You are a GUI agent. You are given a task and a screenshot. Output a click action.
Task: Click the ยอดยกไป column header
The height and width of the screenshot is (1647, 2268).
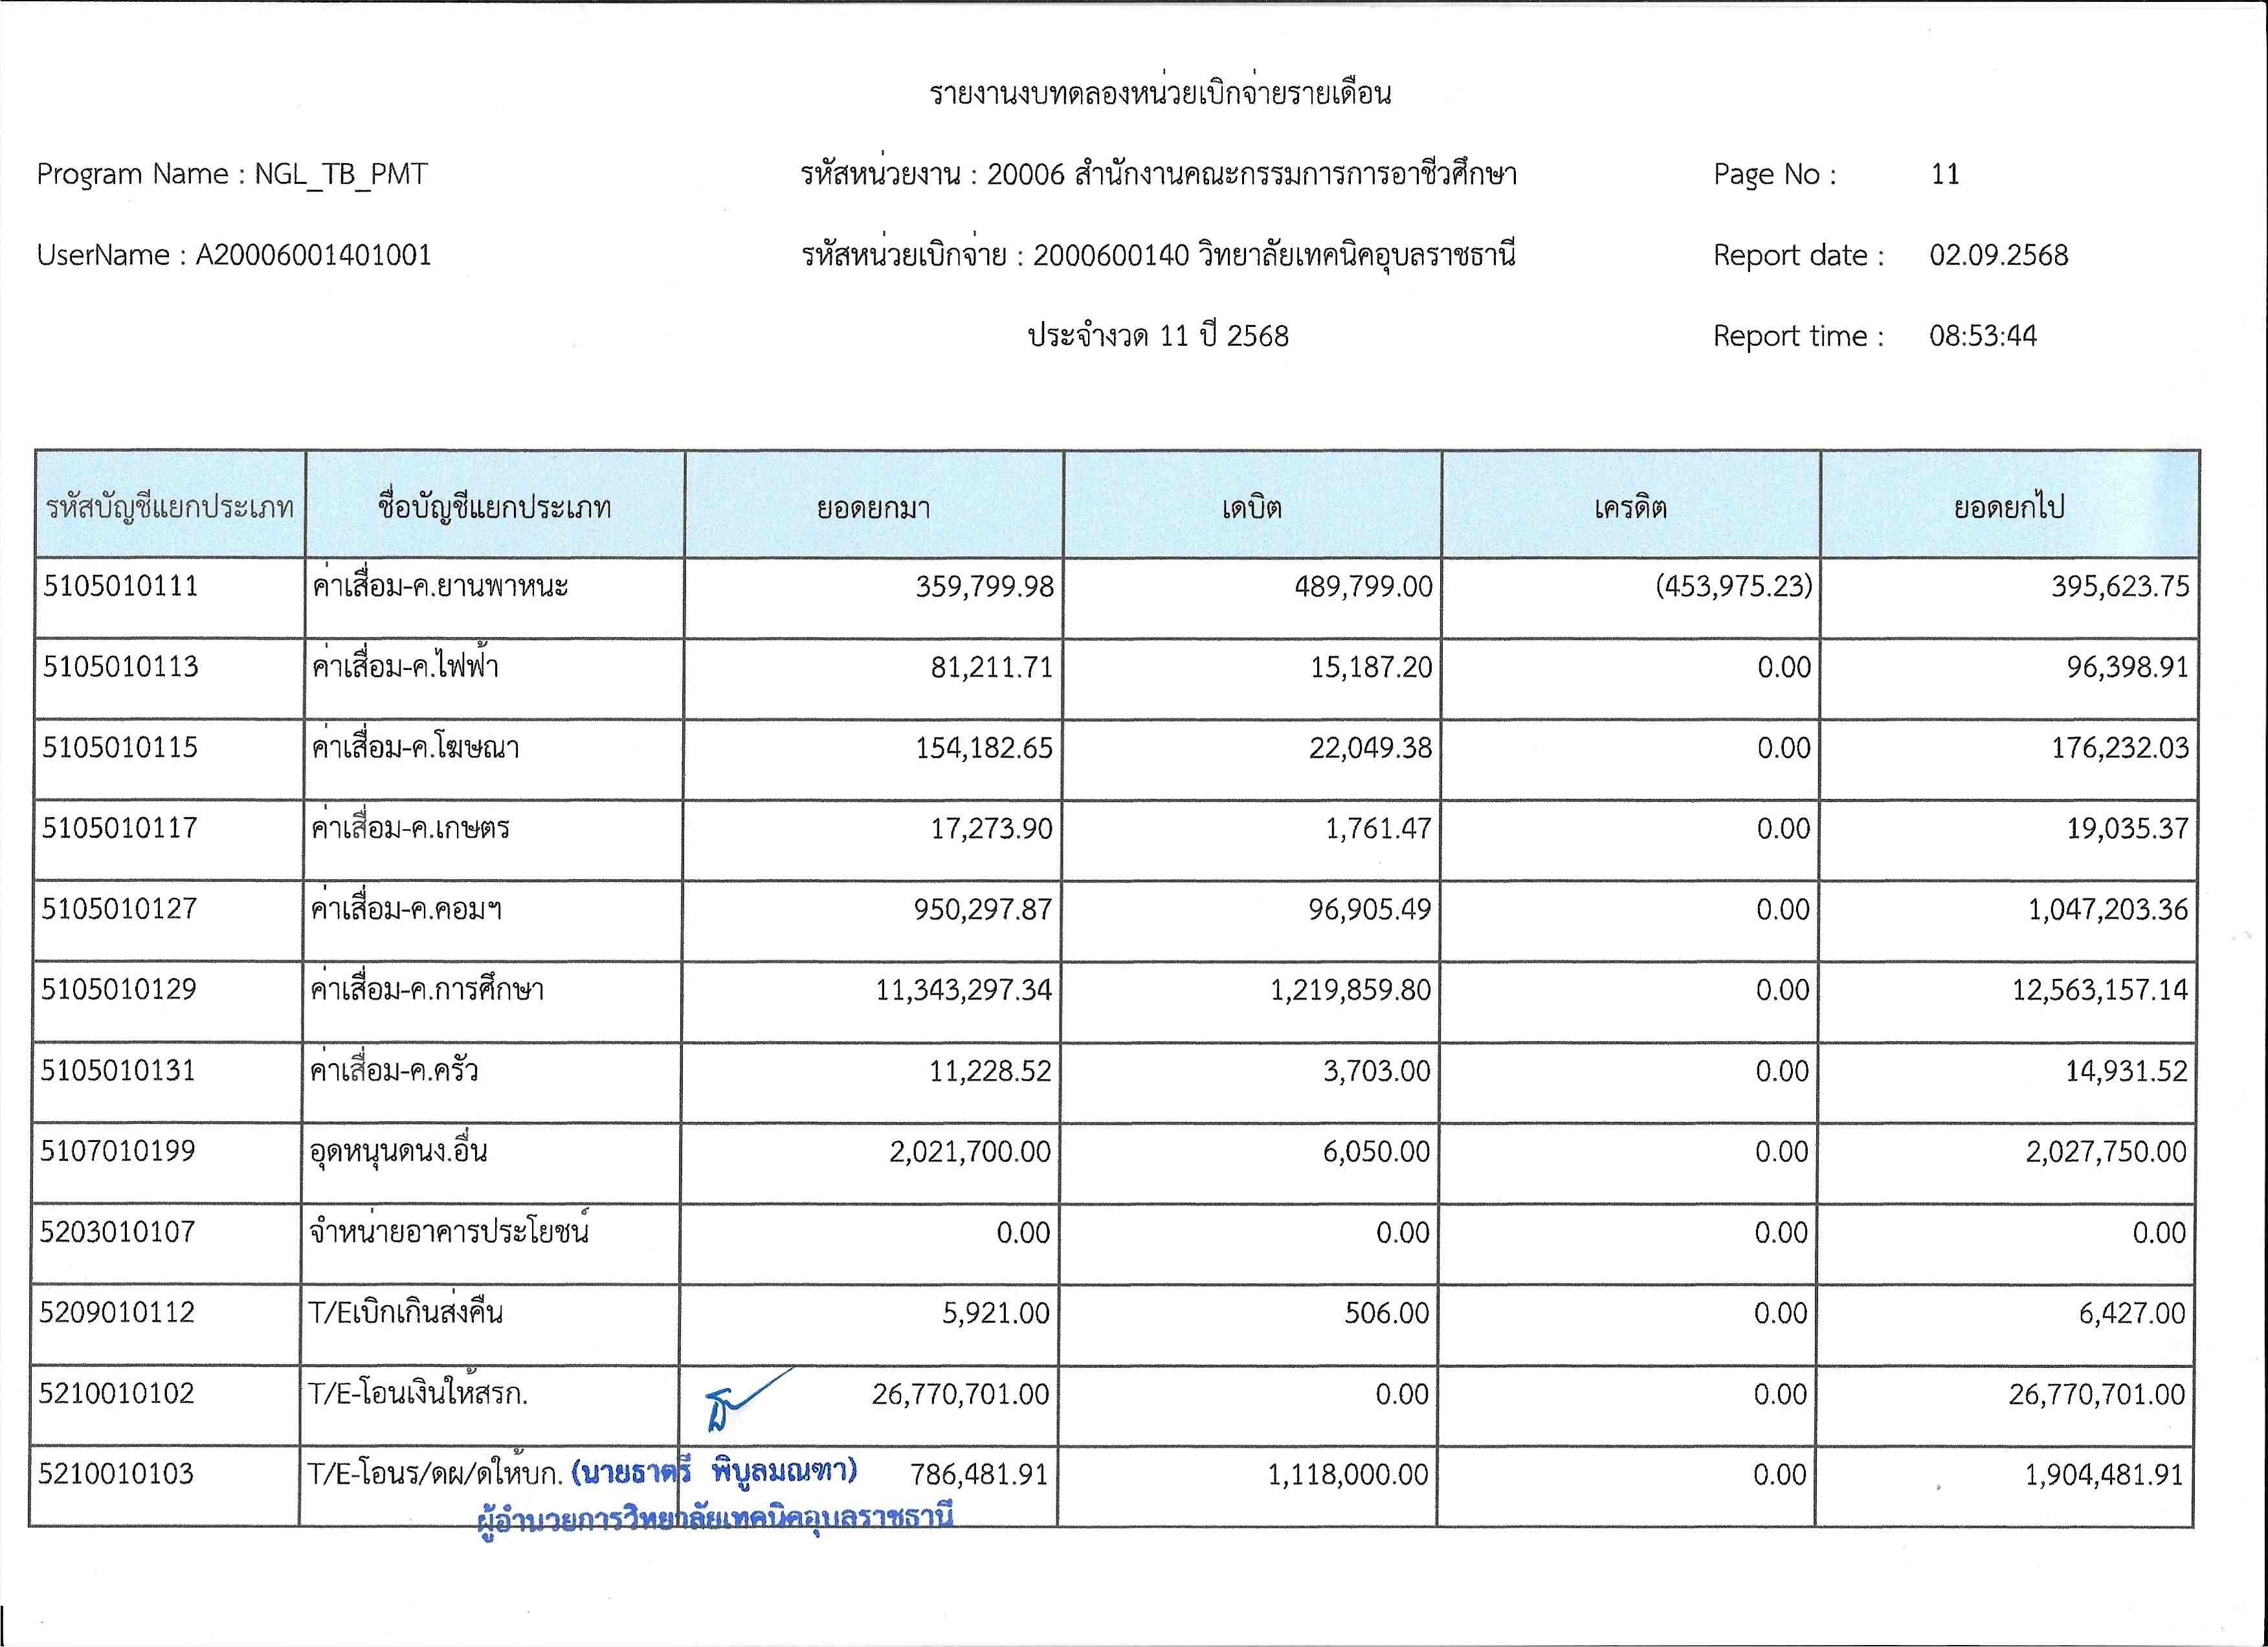coord(2008,507)
